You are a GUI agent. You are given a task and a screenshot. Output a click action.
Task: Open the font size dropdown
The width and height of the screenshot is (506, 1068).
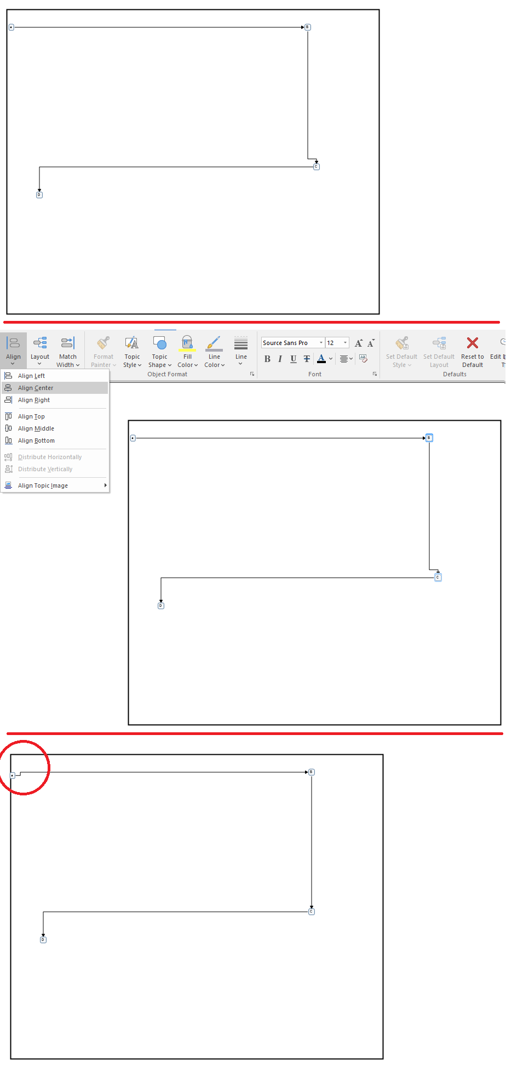tap(345, 343)
